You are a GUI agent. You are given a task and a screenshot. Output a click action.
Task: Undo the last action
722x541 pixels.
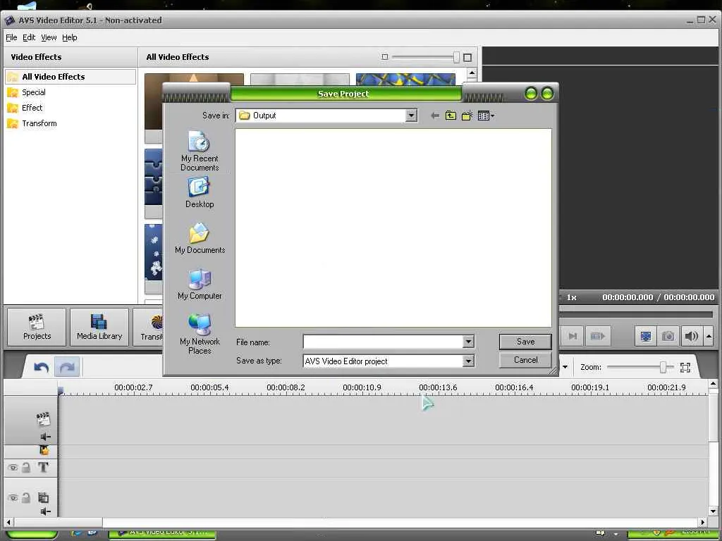42,367
